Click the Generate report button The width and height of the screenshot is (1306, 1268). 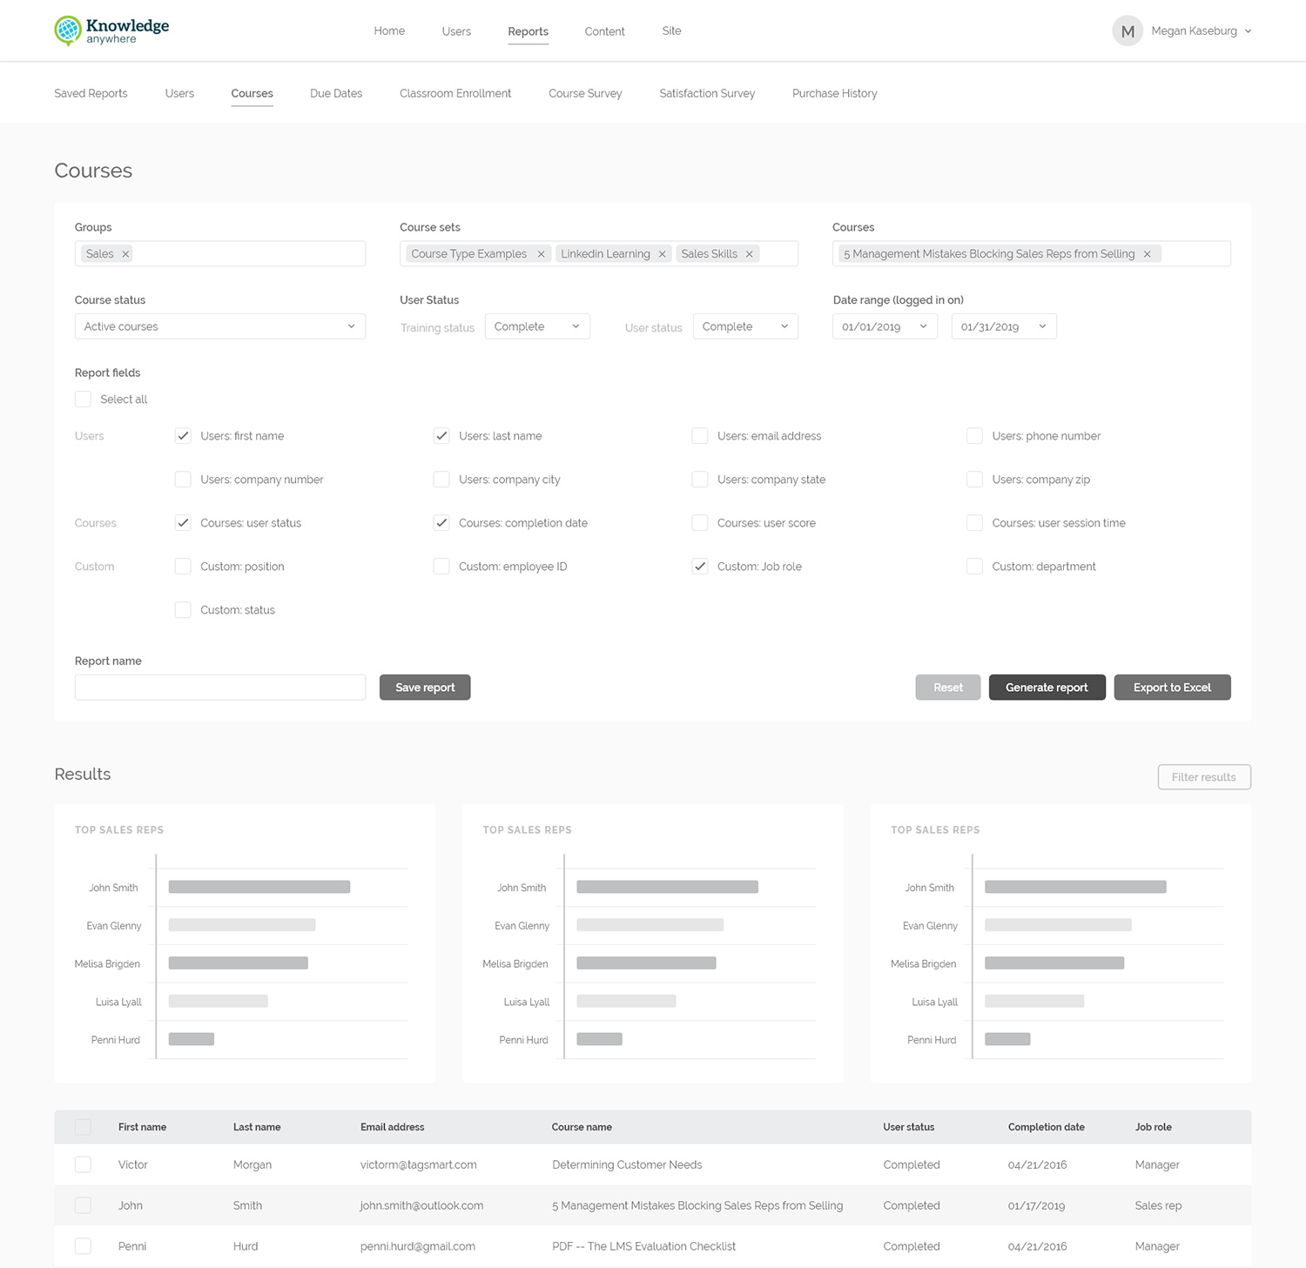[1047, 687]
